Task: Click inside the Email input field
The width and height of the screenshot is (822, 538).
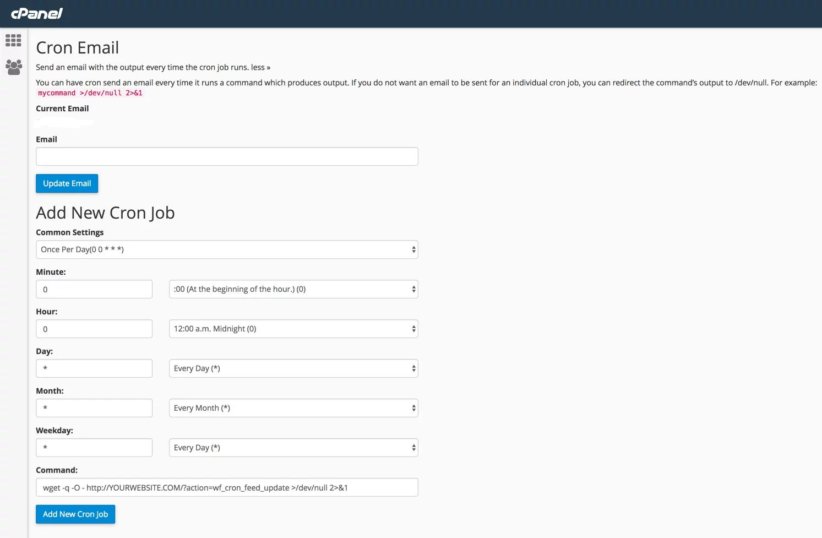Action: [x=227, y=156]
